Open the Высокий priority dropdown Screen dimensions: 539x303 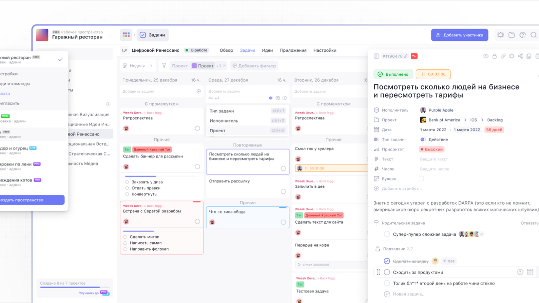point(432,149)
